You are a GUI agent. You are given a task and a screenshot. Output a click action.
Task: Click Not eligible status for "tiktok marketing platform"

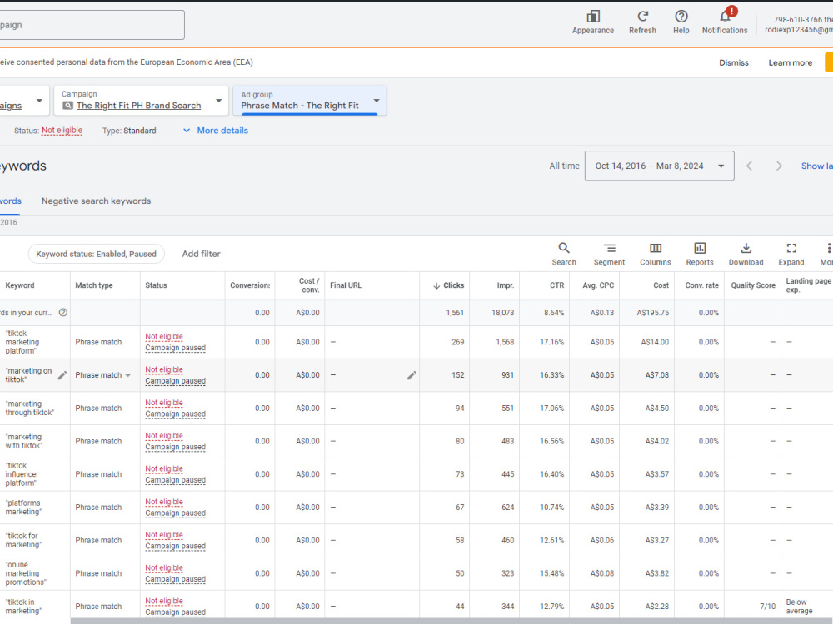164,336
